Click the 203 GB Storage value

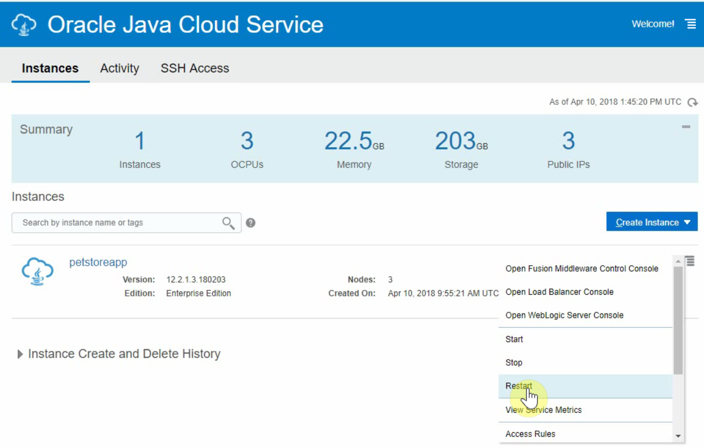tap(461, 142)
